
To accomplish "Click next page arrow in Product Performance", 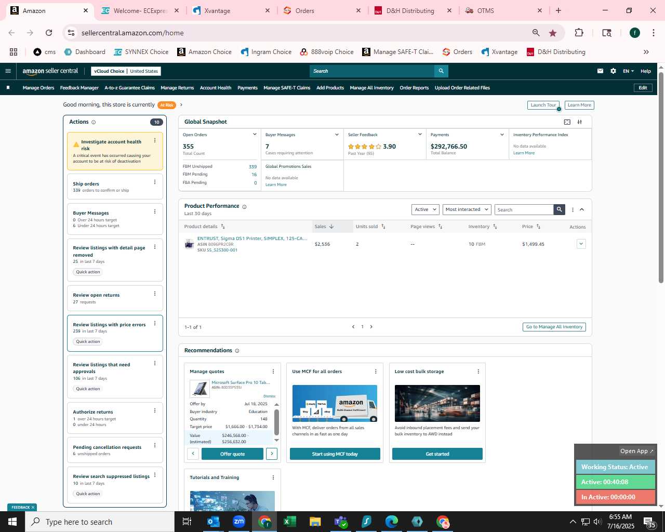I will point(371,327).
